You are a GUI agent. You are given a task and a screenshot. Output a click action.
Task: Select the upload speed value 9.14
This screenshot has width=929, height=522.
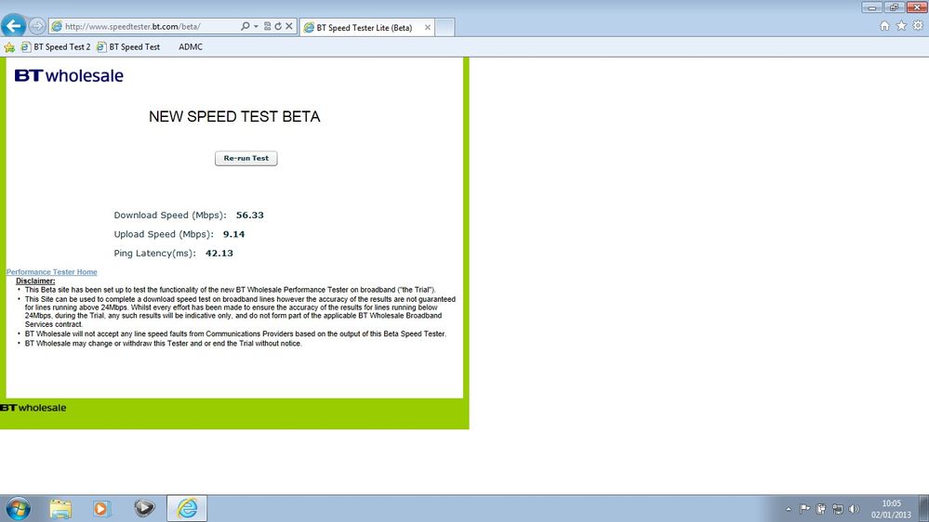[233, 234]
